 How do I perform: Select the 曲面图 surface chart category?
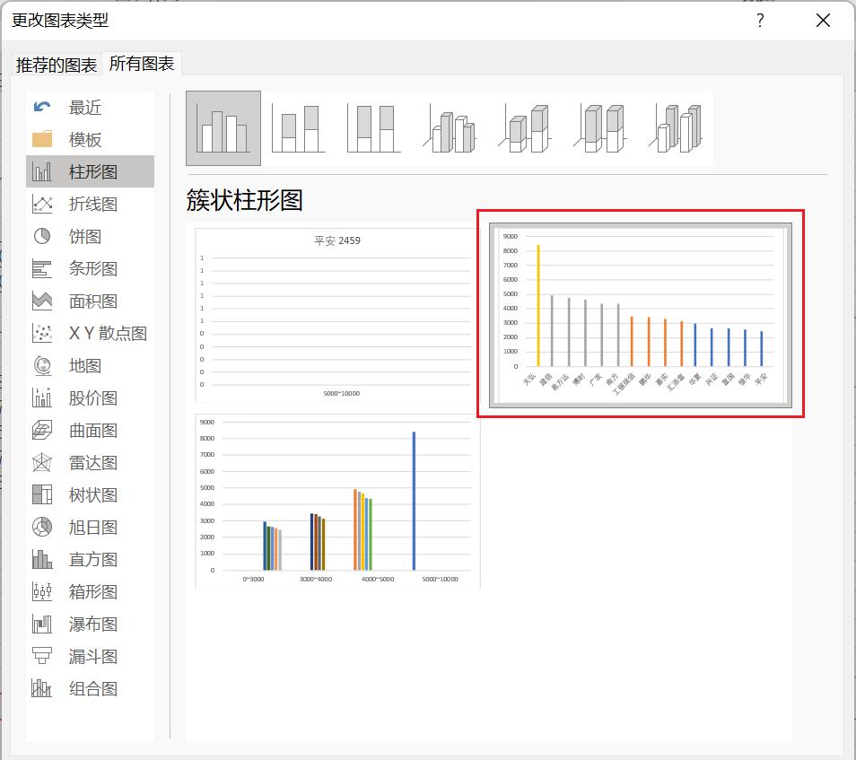point(90,430)
